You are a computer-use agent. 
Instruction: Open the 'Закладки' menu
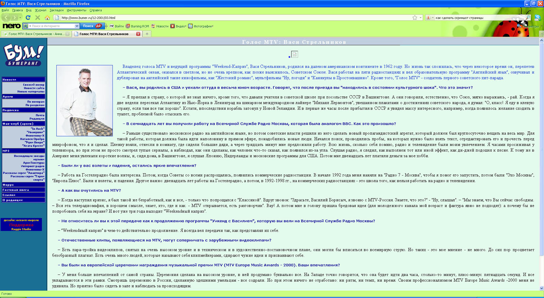[56, 10]
